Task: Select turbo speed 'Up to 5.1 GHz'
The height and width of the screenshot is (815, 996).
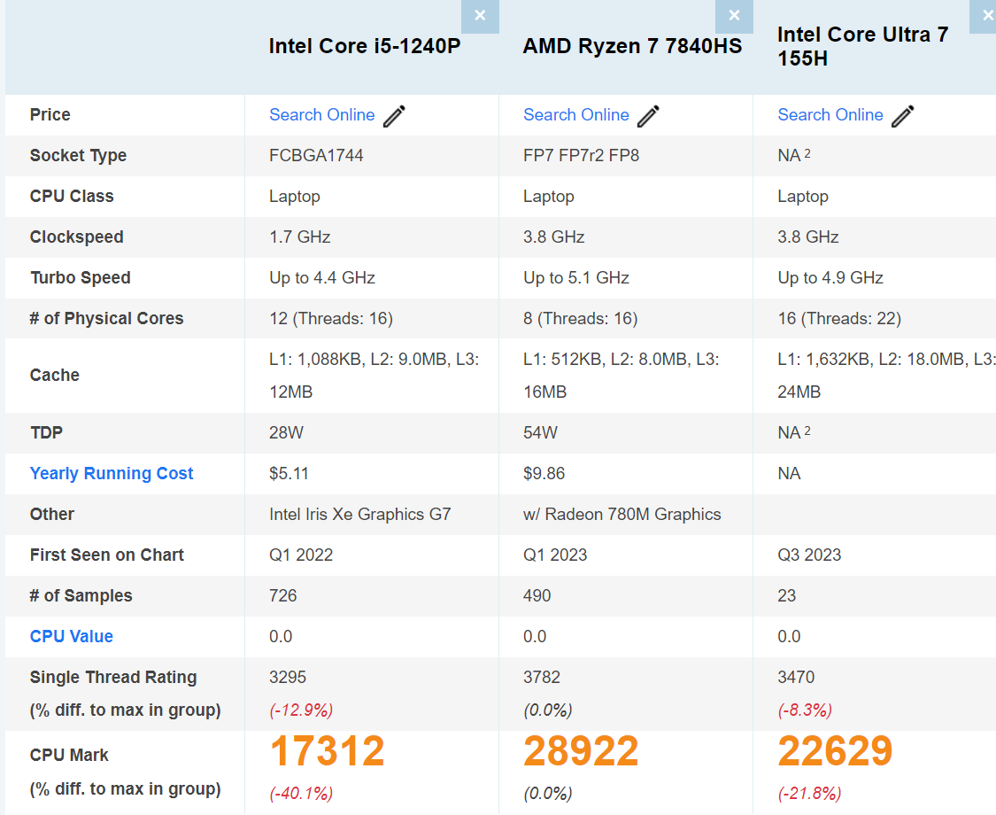Action: click(576, 278)
